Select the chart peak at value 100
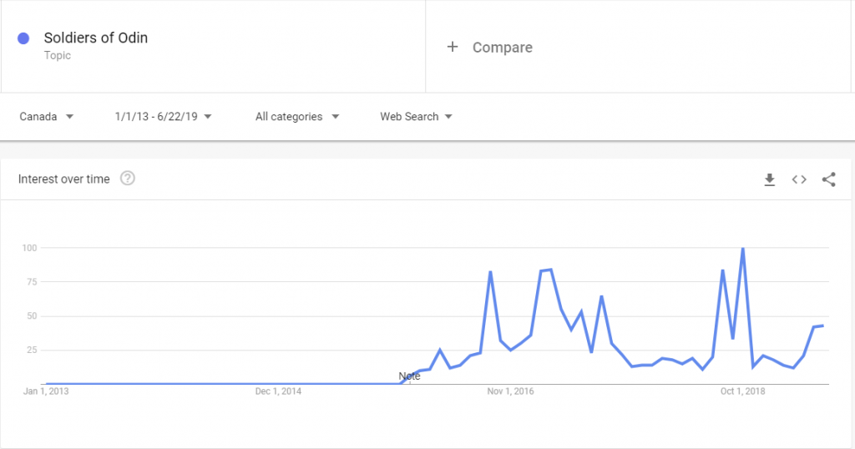This screenshot has width=855, height=449. 742,249
